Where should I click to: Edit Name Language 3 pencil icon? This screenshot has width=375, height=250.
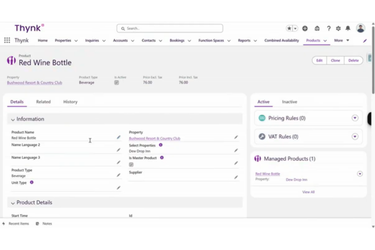118,162
